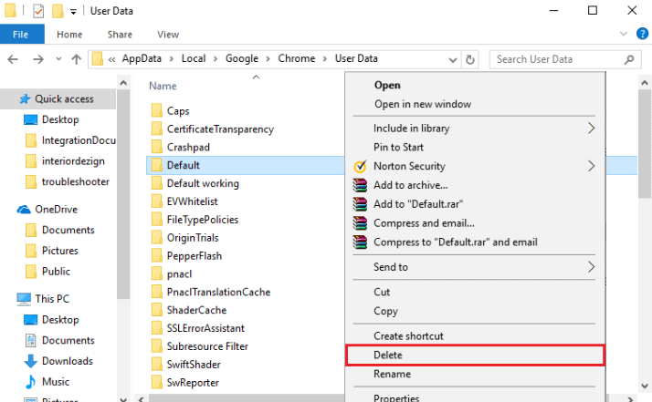Go back with the left arrow

(13, 59)
